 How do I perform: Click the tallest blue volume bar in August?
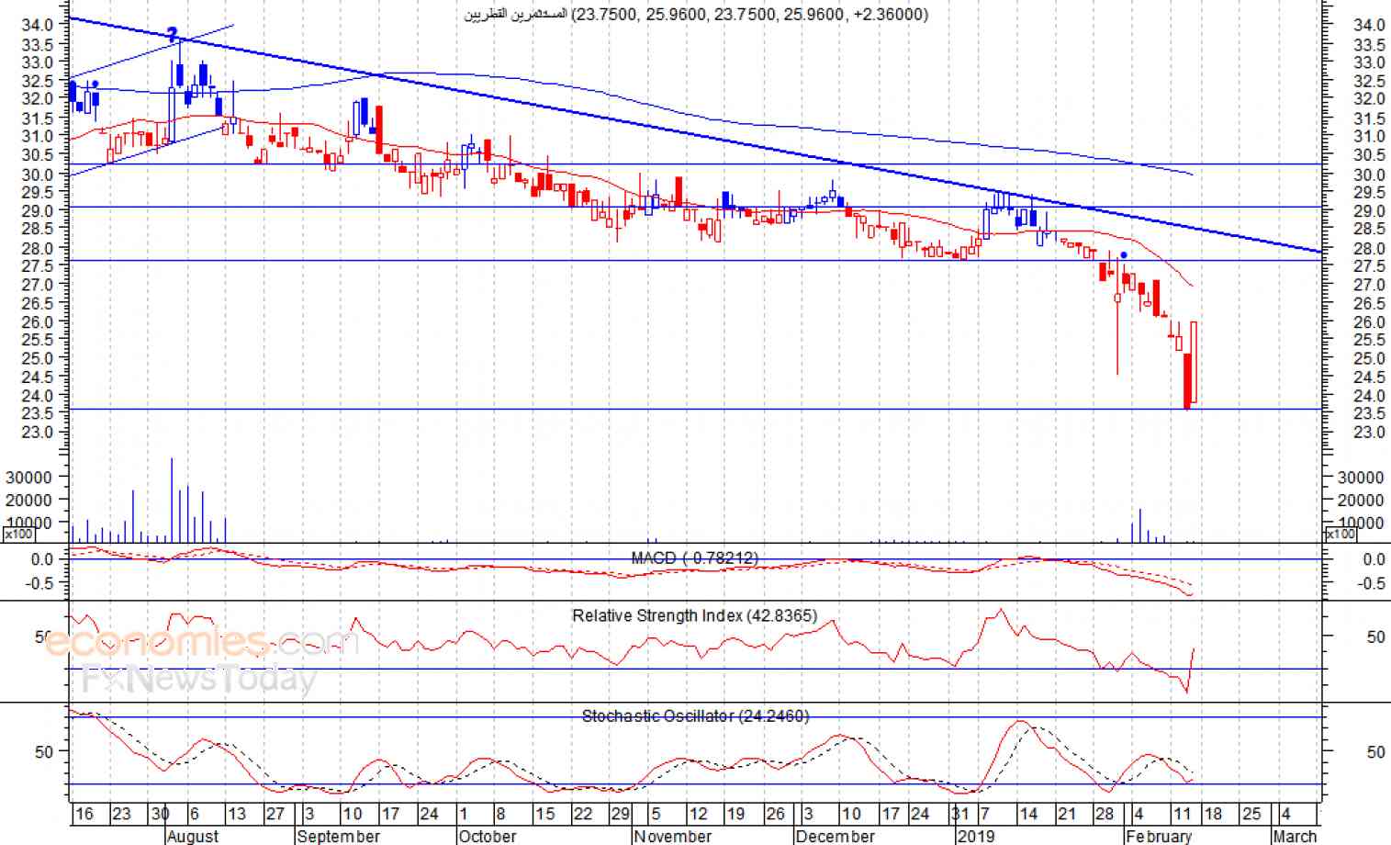[x=172, y=500]
